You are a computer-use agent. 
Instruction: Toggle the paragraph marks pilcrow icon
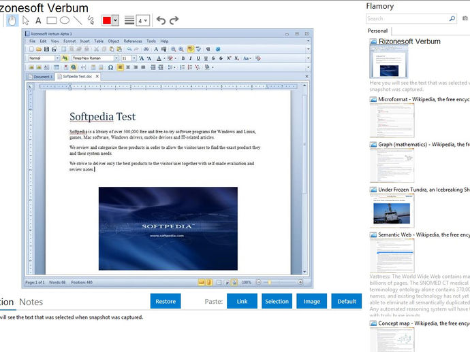pos(208,49)
